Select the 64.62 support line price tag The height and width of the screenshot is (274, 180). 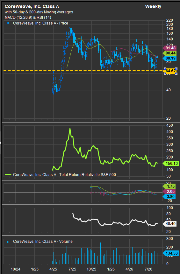(x=170, y=71)
